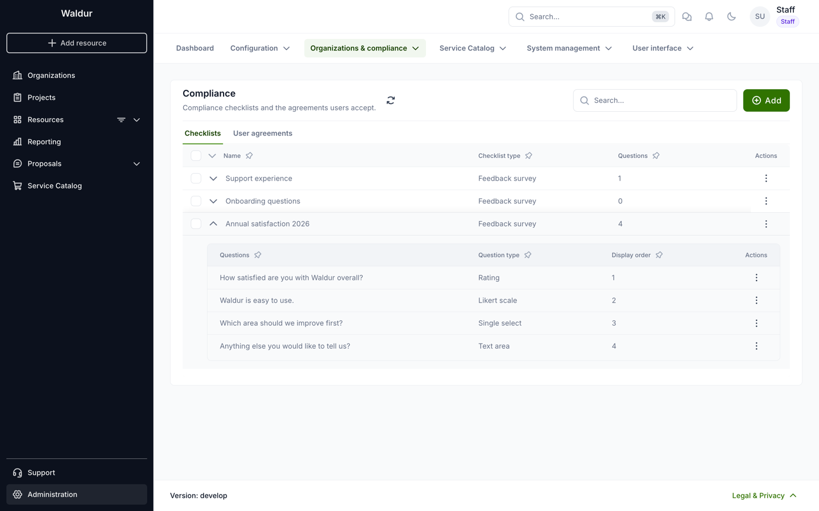The width and height of the screenshot is (819, 511).
Task: Check the Support experience row checkbox
Action: [x=196, y=178]
